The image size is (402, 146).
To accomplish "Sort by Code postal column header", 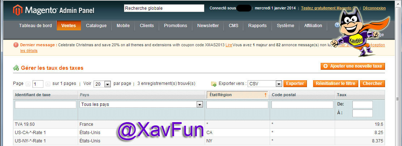I will click(x=284, y=95).
